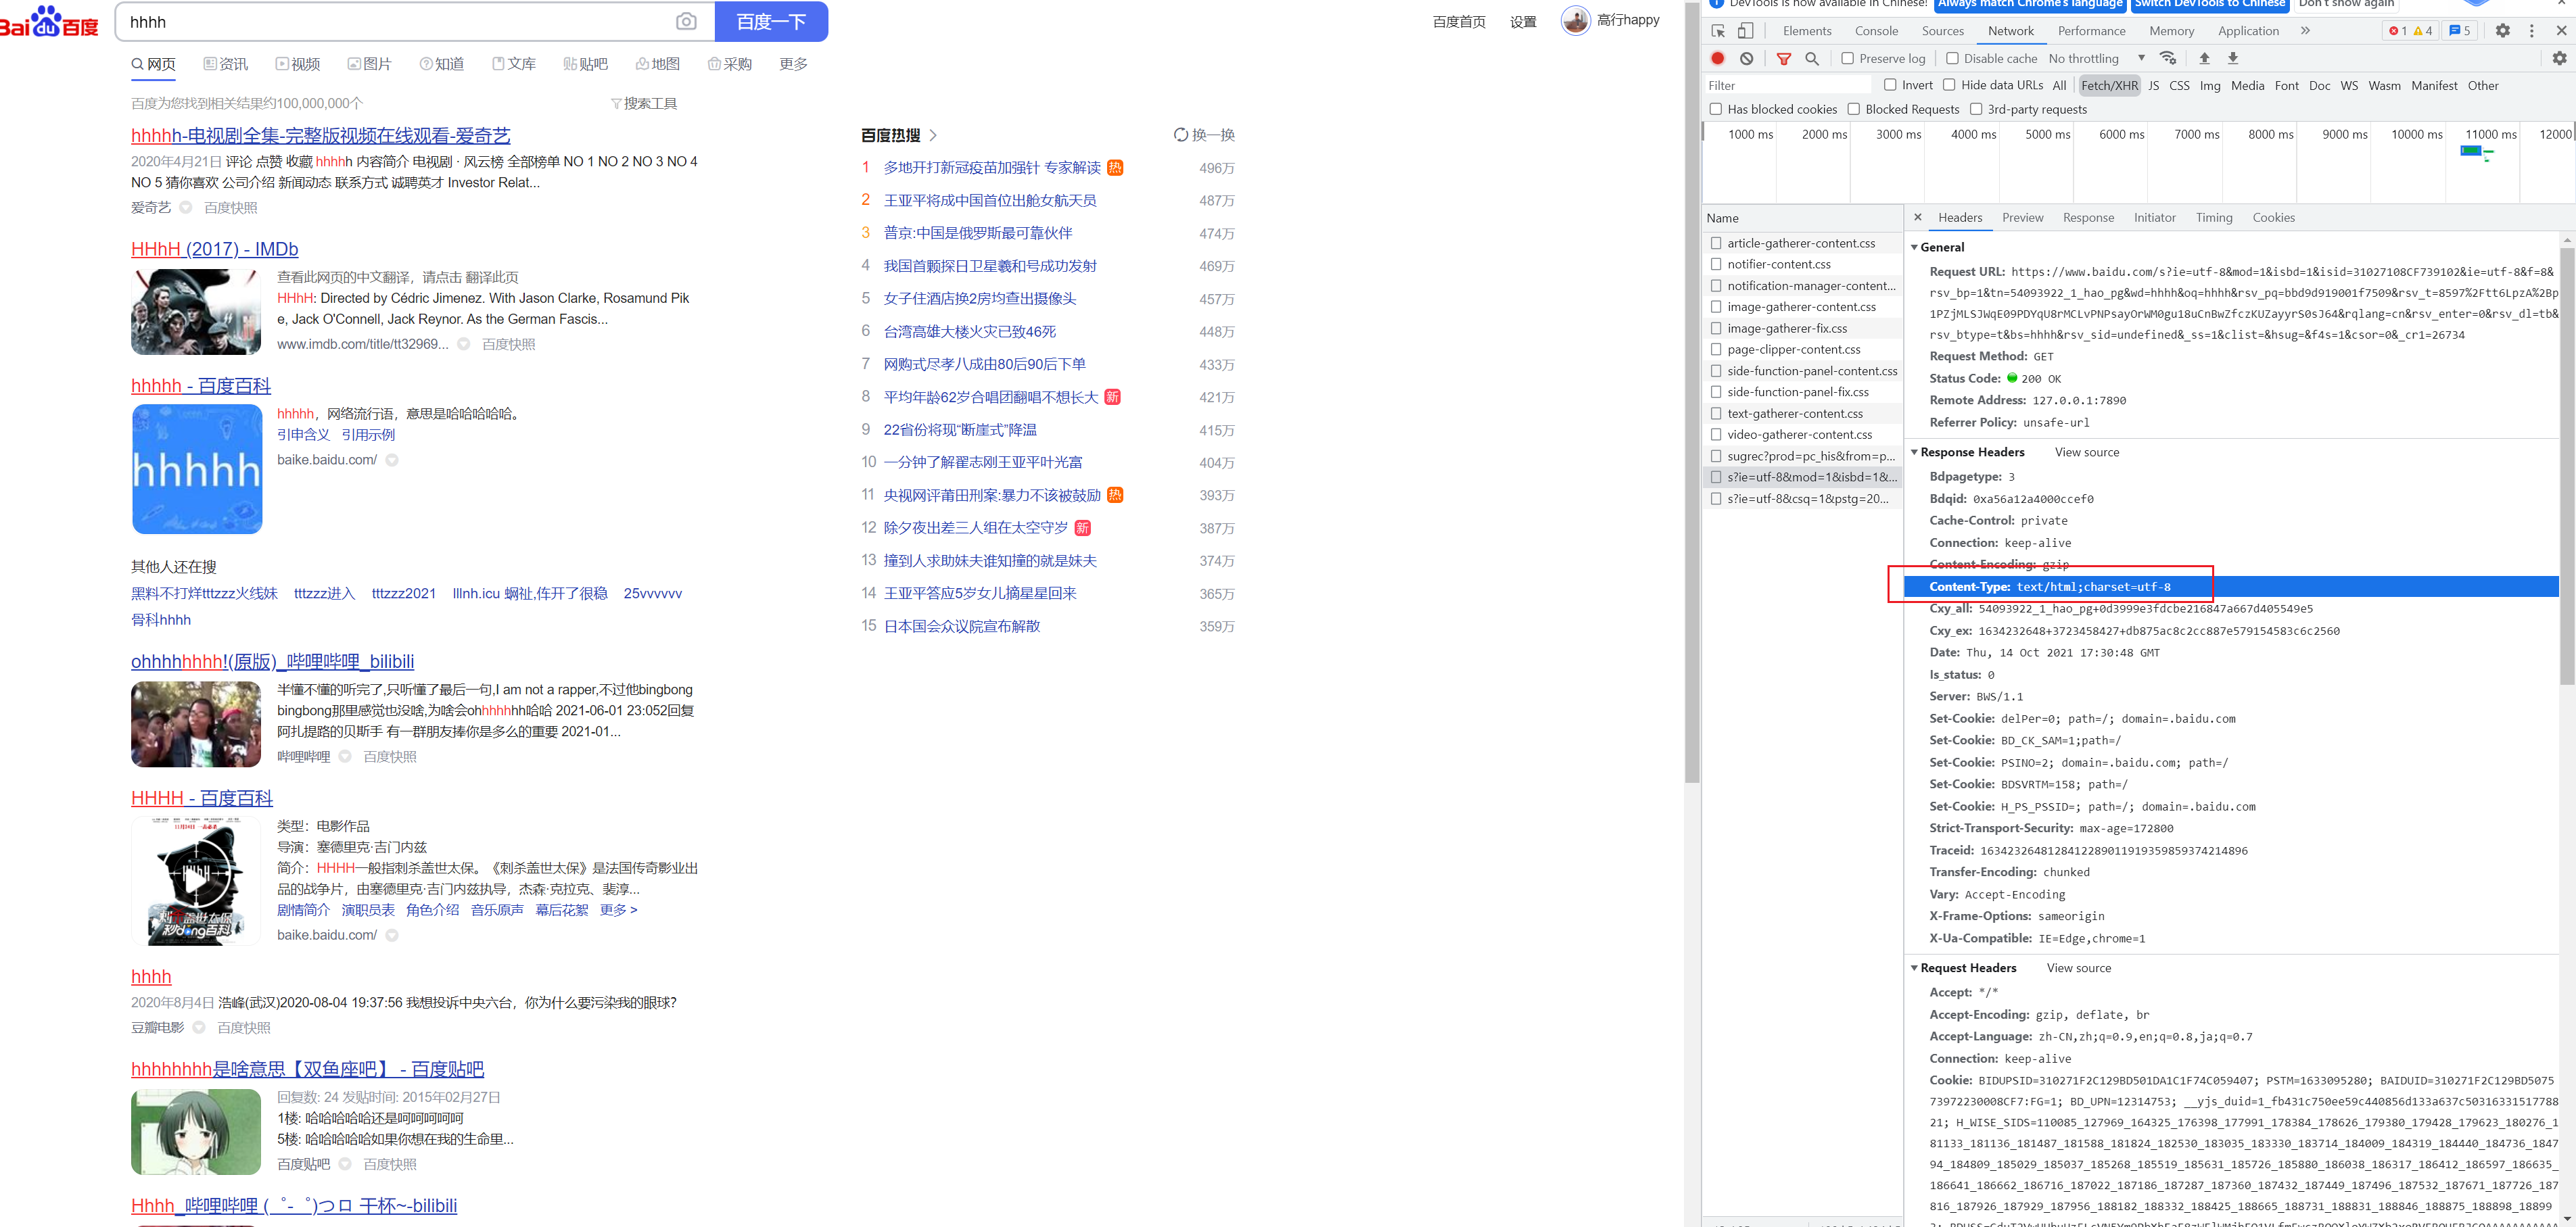2576x1227 pixels.
Task: Check the Invert filter checkbox
Action: pyautogui.click(x=1890, y=85)
